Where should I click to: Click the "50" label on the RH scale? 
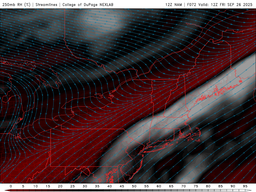(x=134, y=186)
